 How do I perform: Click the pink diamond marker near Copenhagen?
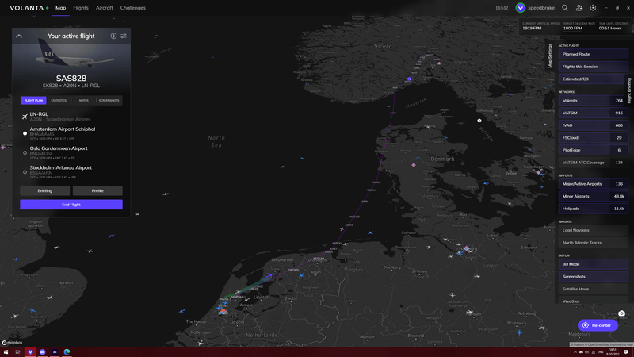coord(538,172)
